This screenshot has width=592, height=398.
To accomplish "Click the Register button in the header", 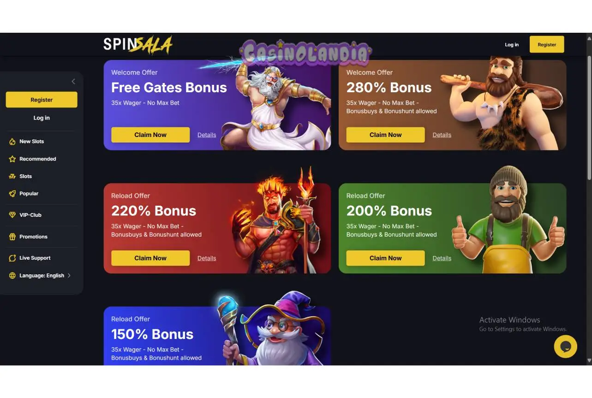I will pyautogui.click(x=547, y=45).
